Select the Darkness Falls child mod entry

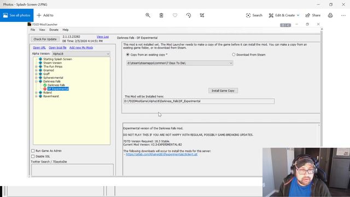pos(56,85)
